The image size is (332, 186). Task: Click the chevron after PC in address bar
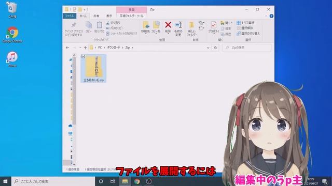104,48
